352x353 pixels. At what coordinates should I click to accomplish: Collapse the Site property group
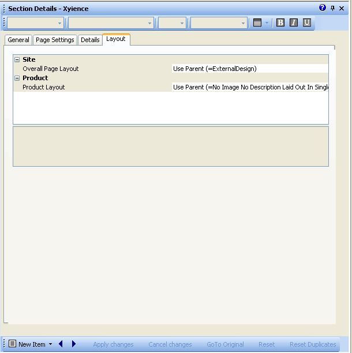[x=17, y=59]
